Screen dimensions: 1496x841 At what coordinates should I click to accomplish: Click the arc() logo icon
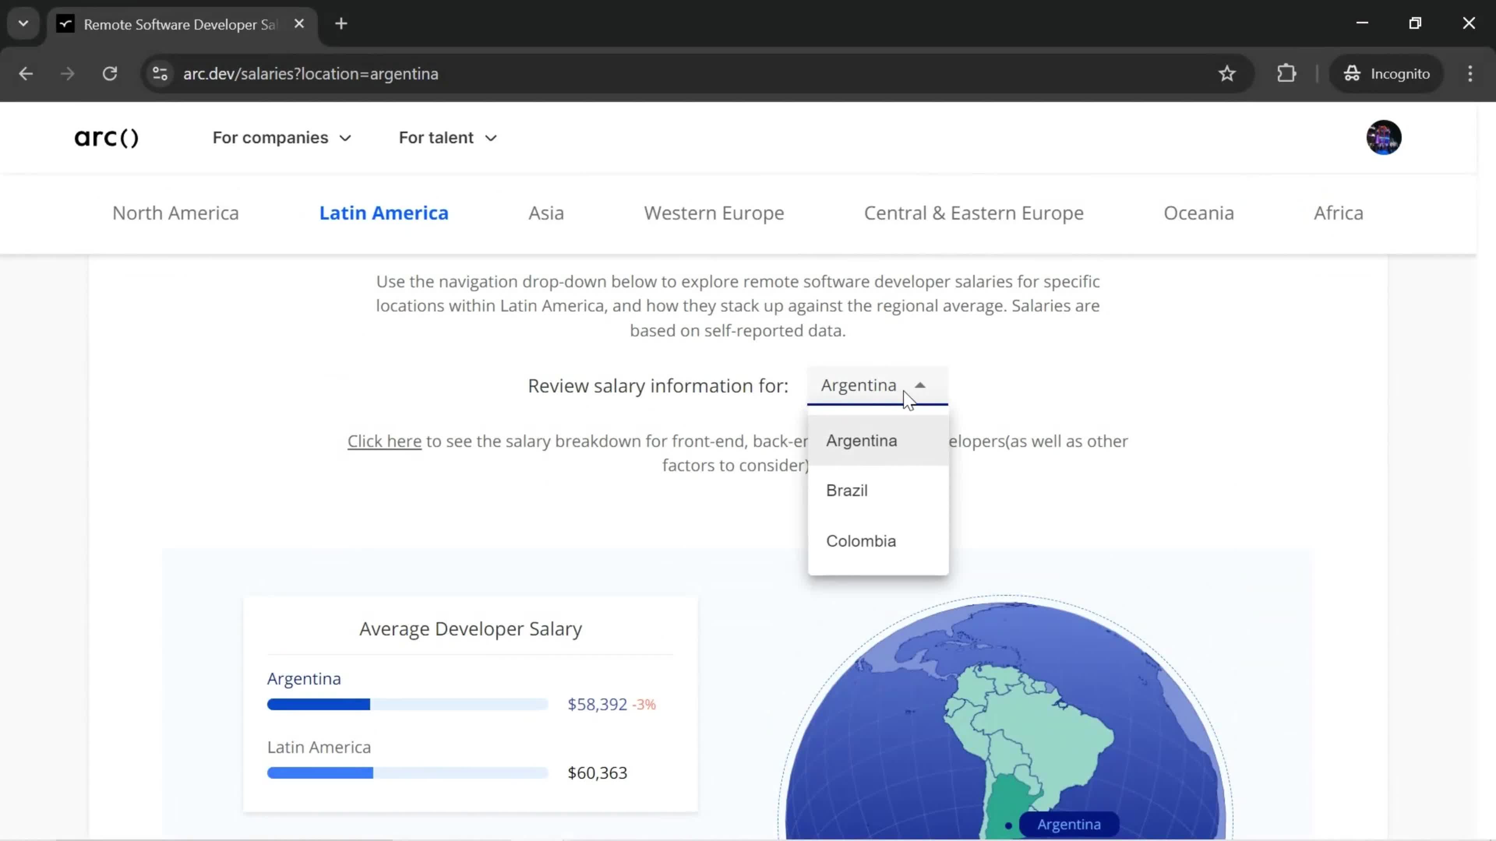pos(107,137)
